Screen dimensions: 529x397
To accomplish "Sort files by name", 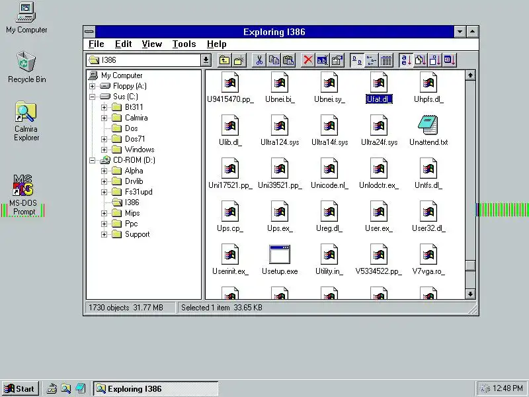I will 406,60.
